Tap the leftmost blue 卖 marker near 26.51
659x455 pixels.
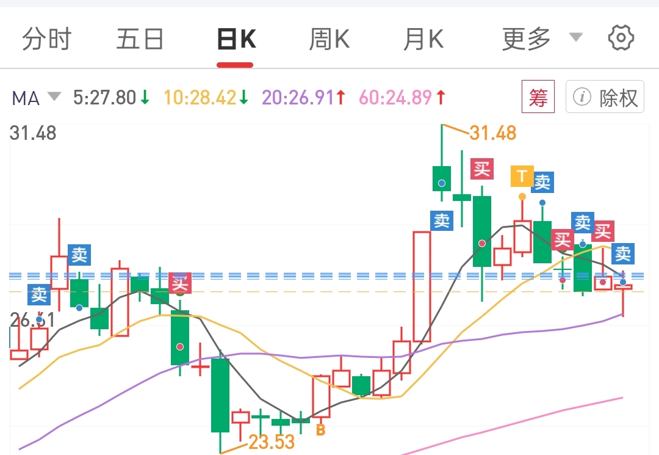(39, 295)
